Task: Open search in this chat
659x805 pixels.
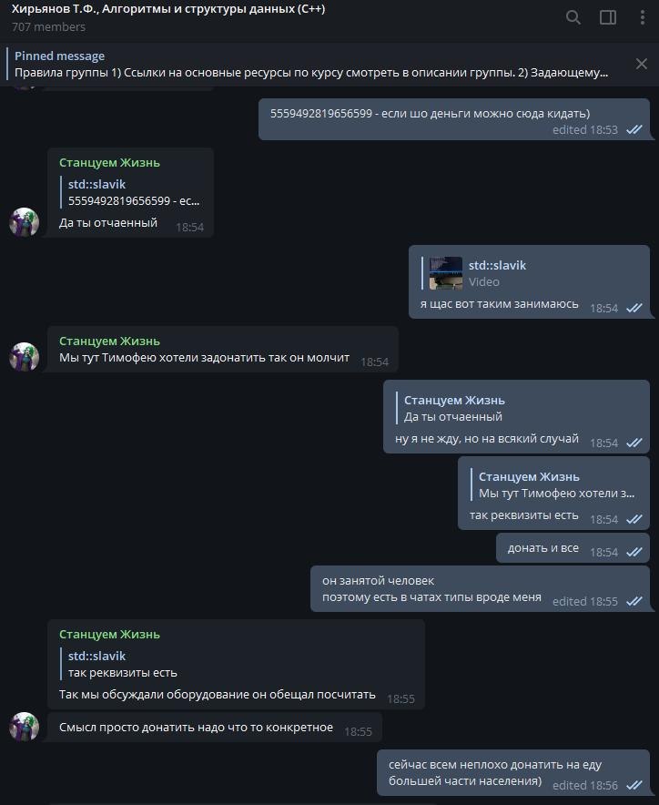Action: (x=573, y=17)
